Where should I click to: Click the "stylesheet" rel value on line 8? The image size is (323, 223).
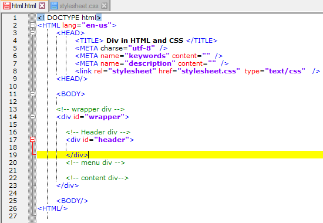click(132, 71)
